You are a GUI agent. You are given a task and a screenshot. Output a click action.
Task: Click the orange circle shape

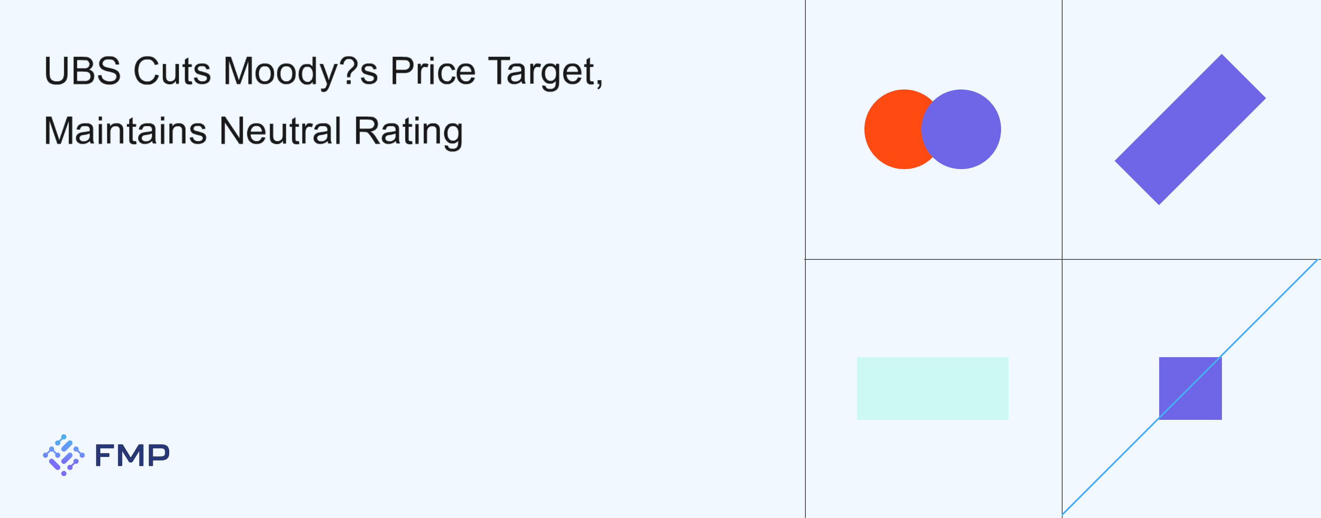click(892, 129)
